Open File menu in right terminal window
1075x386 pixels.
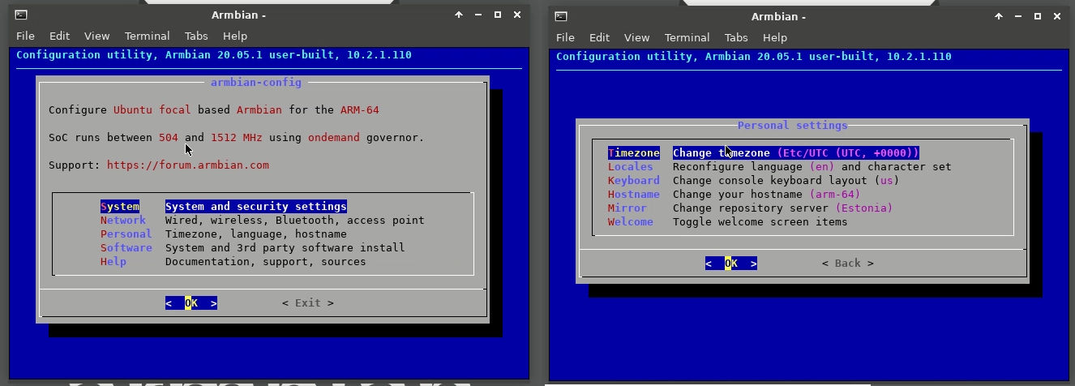pyautogui.click(x=565, y=37)
